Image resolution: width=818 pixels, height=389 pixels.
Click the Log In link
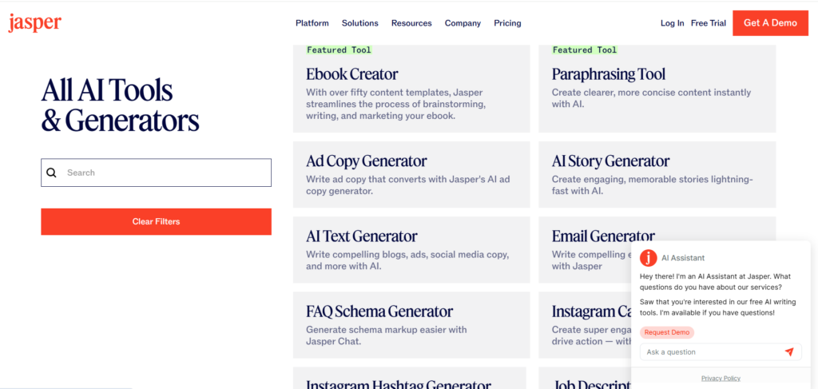tap(672, 23)
